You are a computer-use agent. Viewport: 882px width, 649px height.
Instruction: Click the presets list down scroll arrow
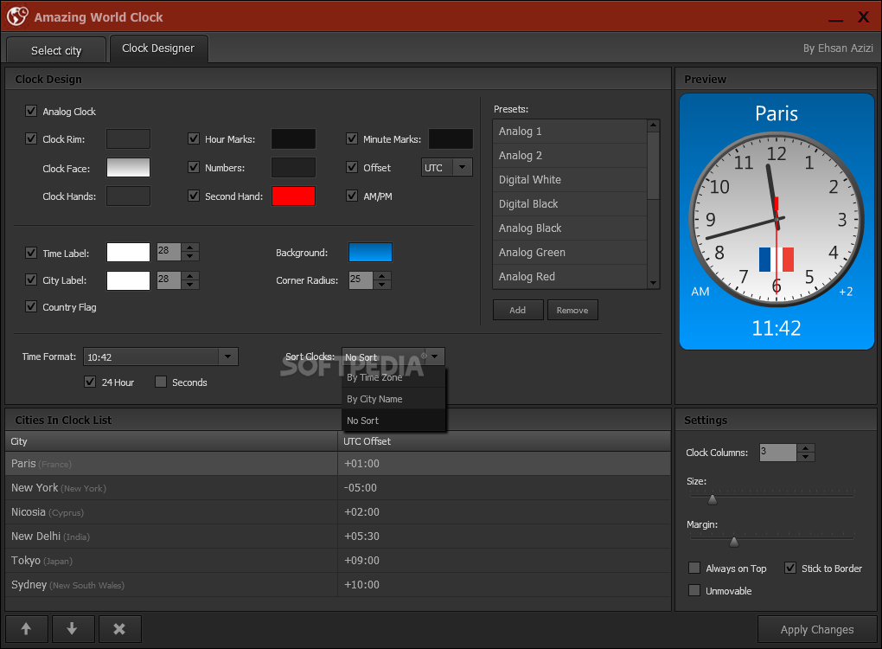point(653,283)
